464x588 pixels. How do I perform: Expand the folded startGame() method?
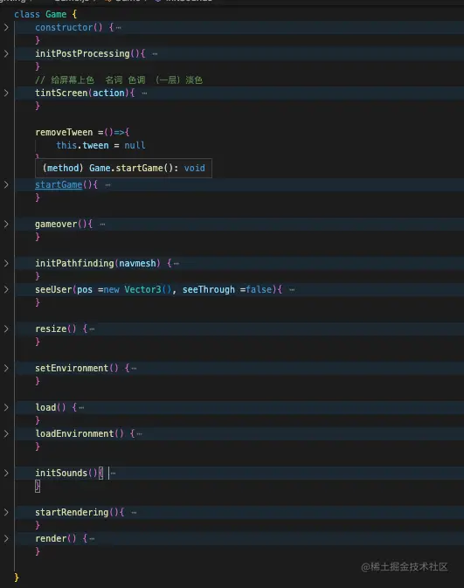point(6,185)
